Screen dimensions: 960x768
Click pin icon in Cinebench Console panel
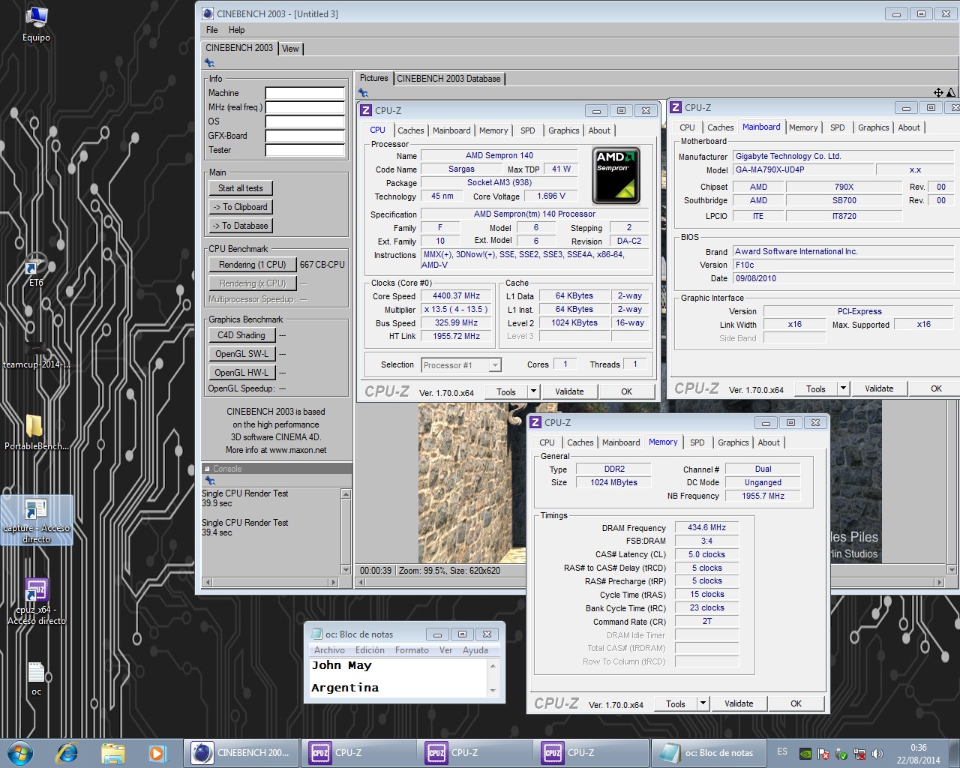pyautogui.click(x=209, y=480)
